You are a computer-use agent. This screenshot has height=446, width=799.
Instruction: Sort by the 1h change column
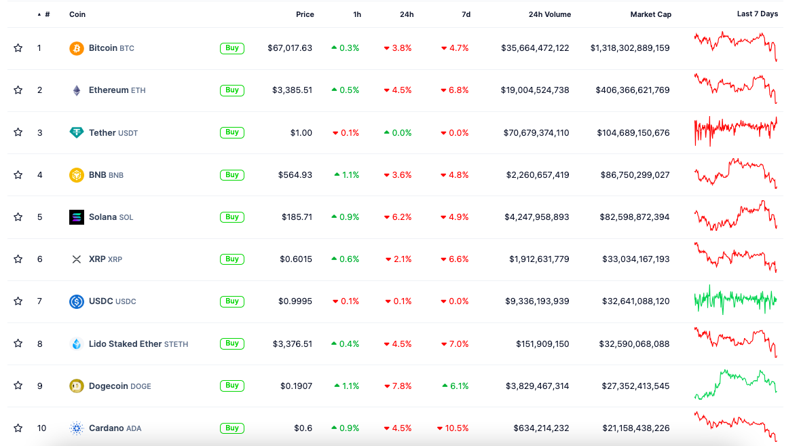click(x=357, y=14)
